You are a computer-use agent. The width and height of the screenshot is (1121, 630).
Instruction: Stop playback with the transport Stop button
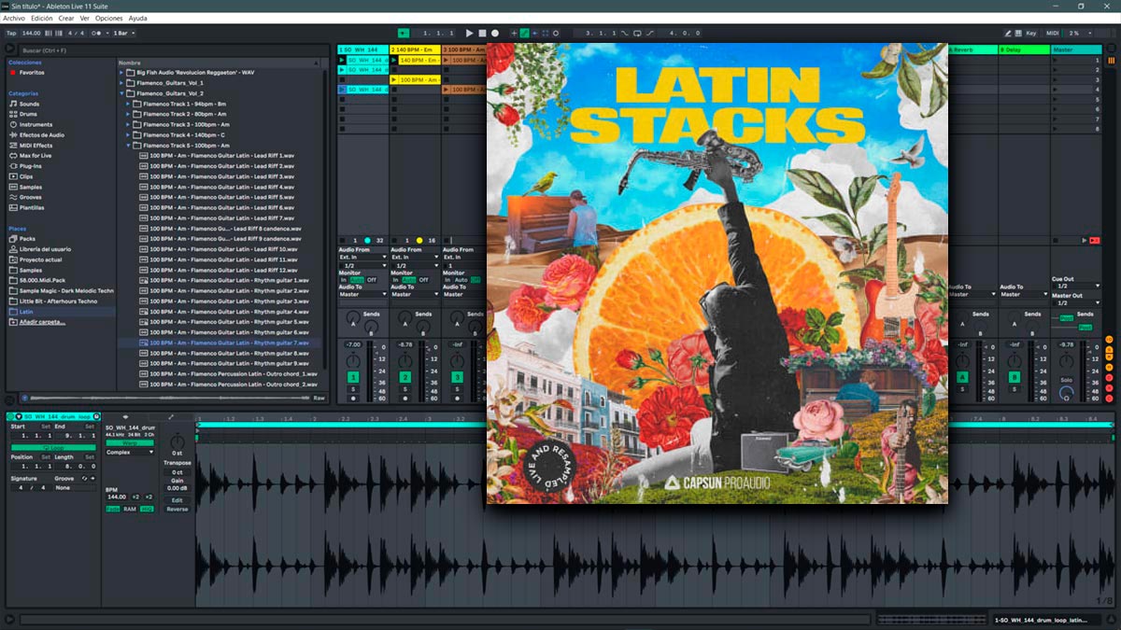click(482, 33)
